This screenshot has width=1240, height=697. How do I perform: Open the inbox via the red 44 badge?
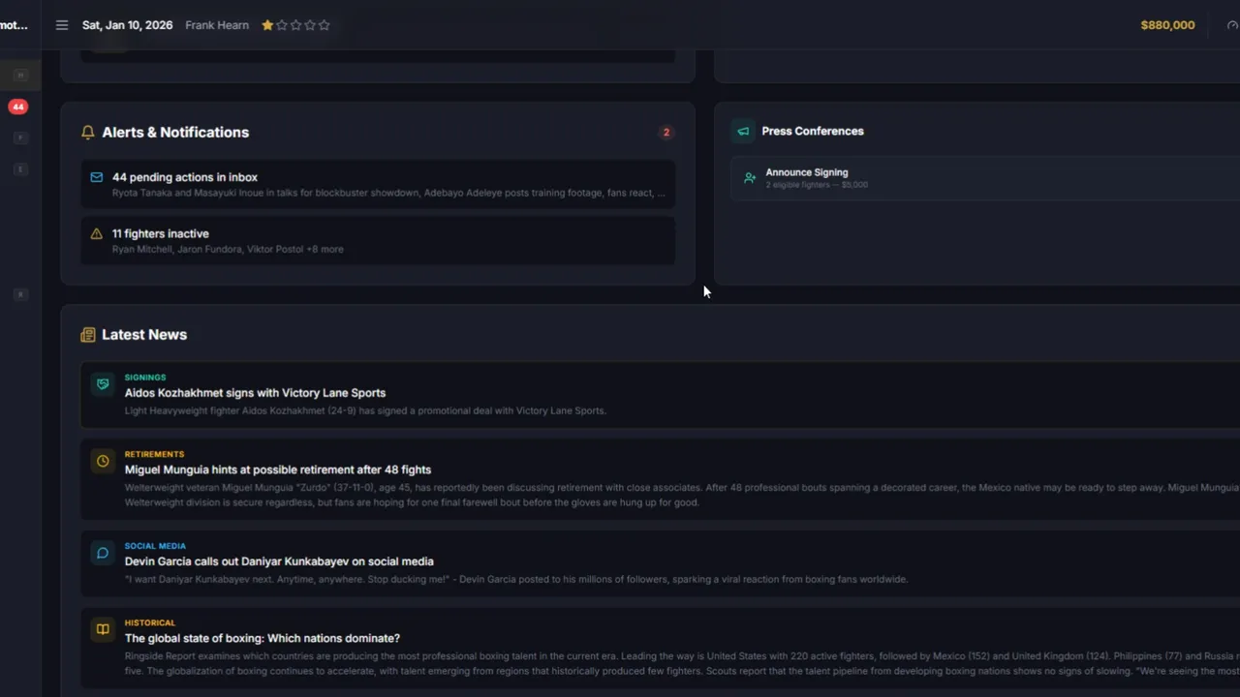point(18,106)
